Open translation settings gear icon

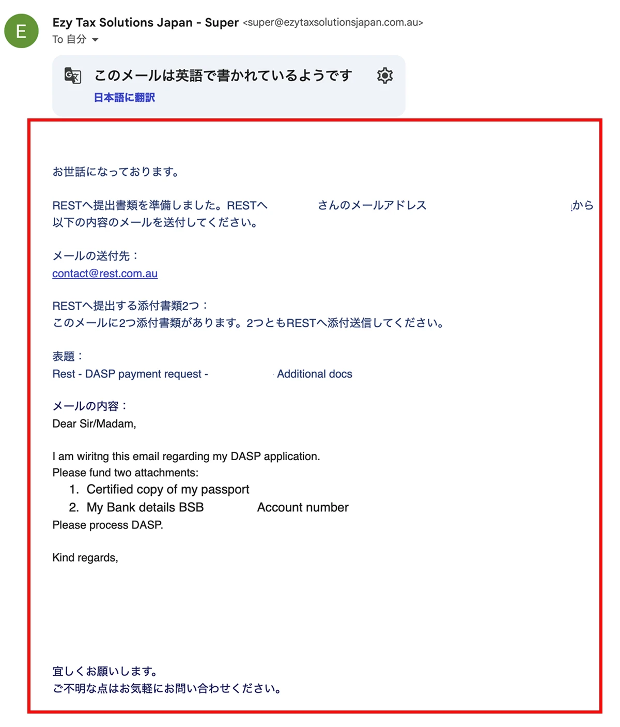click(x=384, y=75)
